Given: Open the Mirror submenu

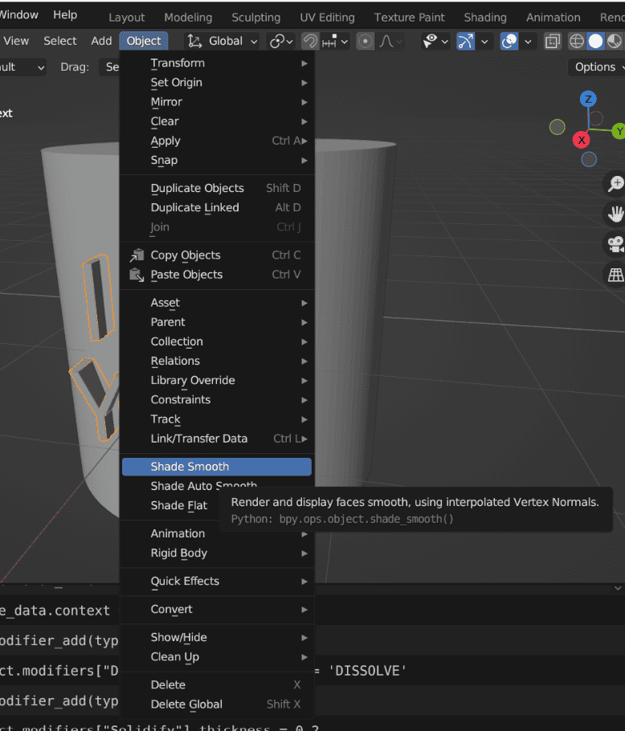Looking at the screenshot, I should click(217, 102).
